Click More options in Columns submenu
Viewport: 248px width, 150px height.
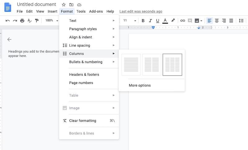click(140, 85)
